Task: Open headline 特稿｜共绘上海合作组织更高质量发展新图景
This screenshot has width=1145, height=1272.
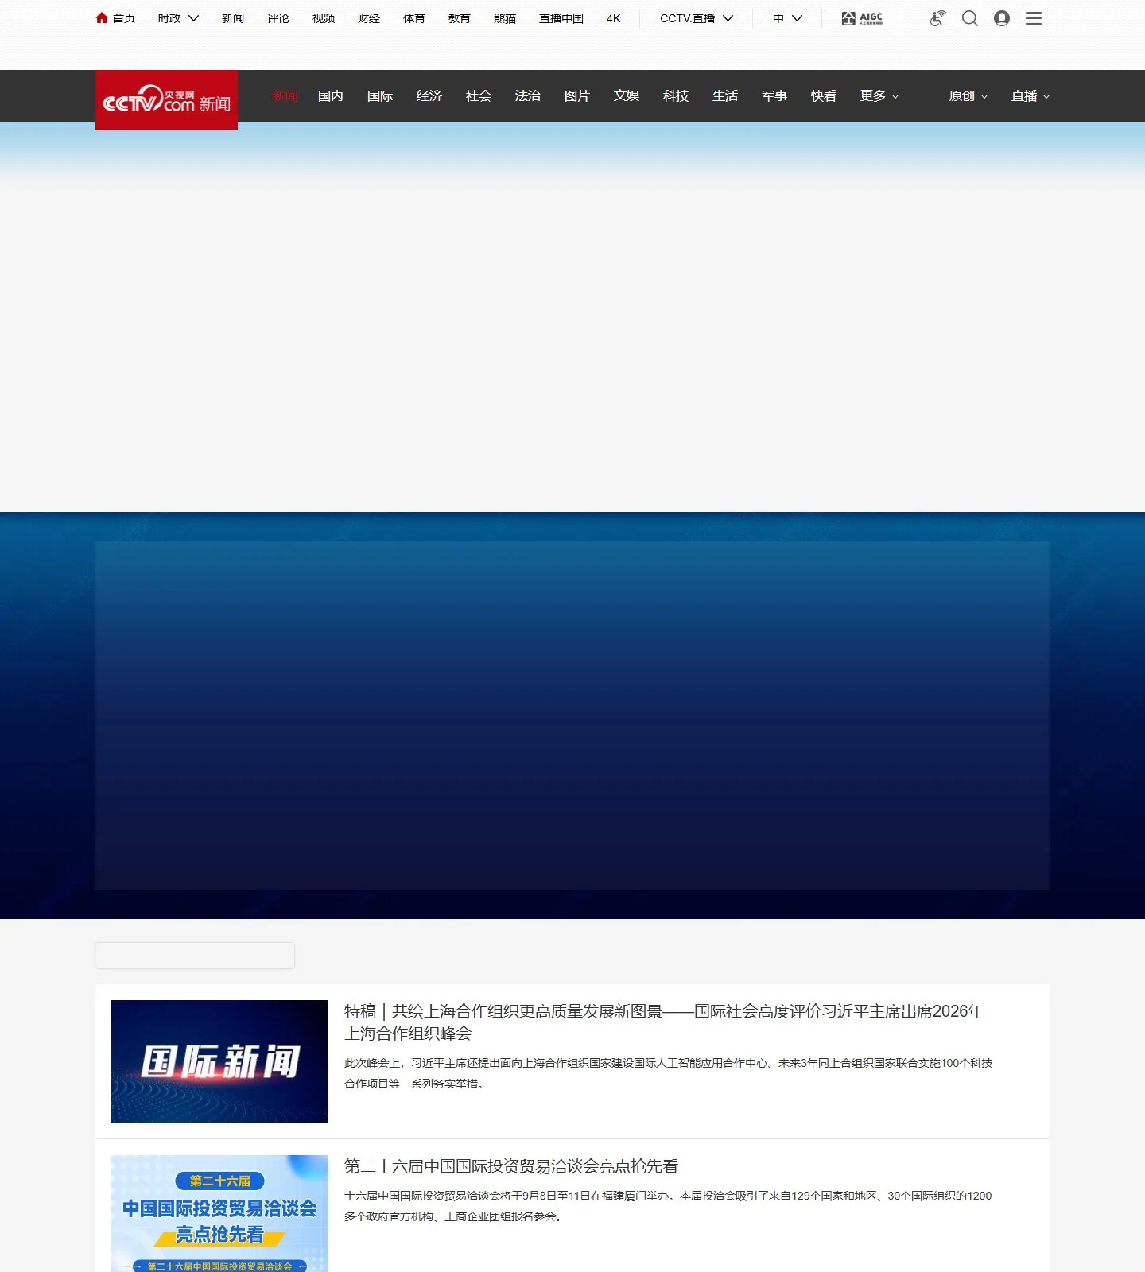Action: coord(664,1022)
